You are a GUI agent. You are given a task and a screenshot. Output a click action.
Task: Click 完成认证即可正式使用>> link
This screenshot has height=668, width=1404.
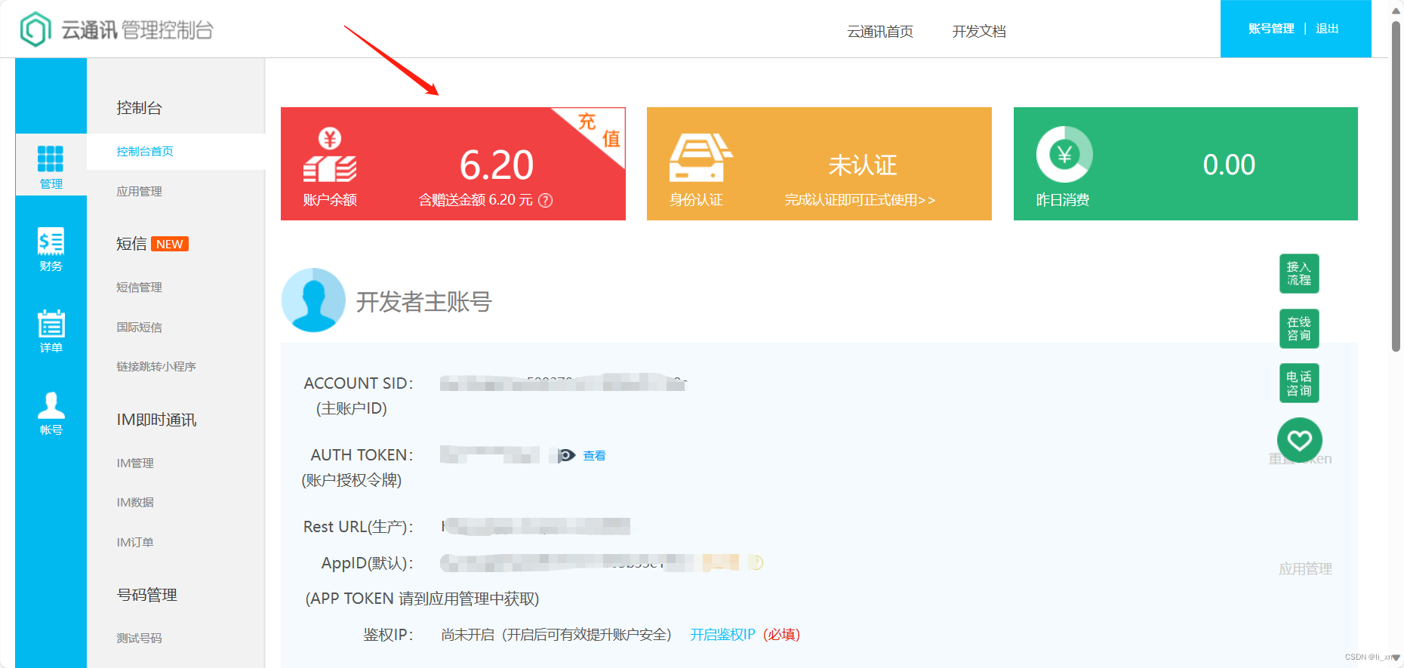pyautogui.click(x=860, y=200)
